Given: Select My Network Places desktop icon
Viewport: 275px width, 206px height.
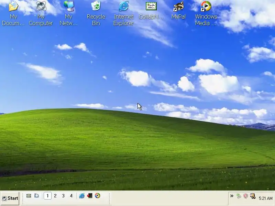Looking at the screenshot, I should pos(68,13).
